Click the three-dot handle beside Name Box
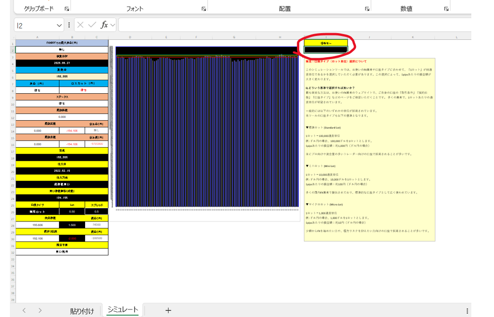 coord(69,26)
